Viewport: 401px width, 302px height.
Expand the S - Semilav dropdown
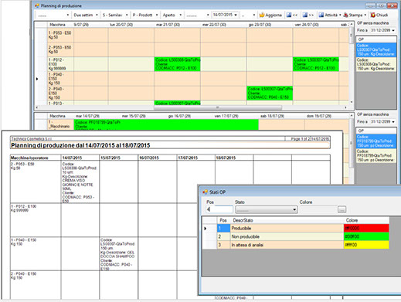pyautogui.click(x=115, y=15)
